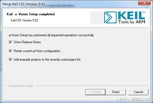Click the TM trademark symbol
The width and height of the screenshot is (153, 103).
click(144, 12)
